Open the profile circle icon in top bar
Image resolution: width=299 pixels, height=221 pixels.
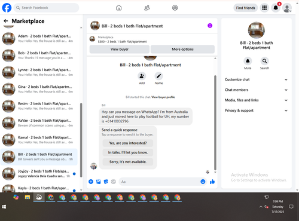pyautogui.click(x=175, y=8)
